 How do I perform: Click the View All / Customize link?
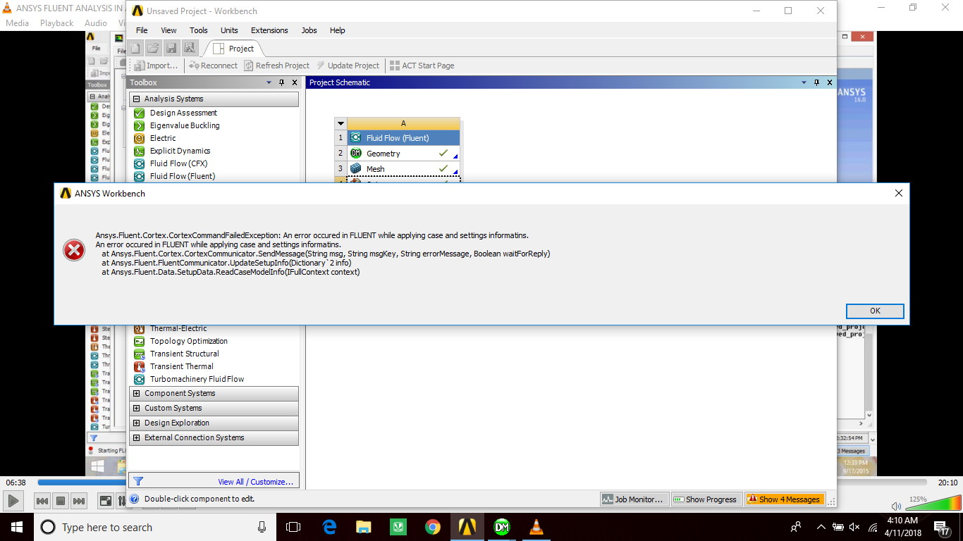[x=255, y=482]
